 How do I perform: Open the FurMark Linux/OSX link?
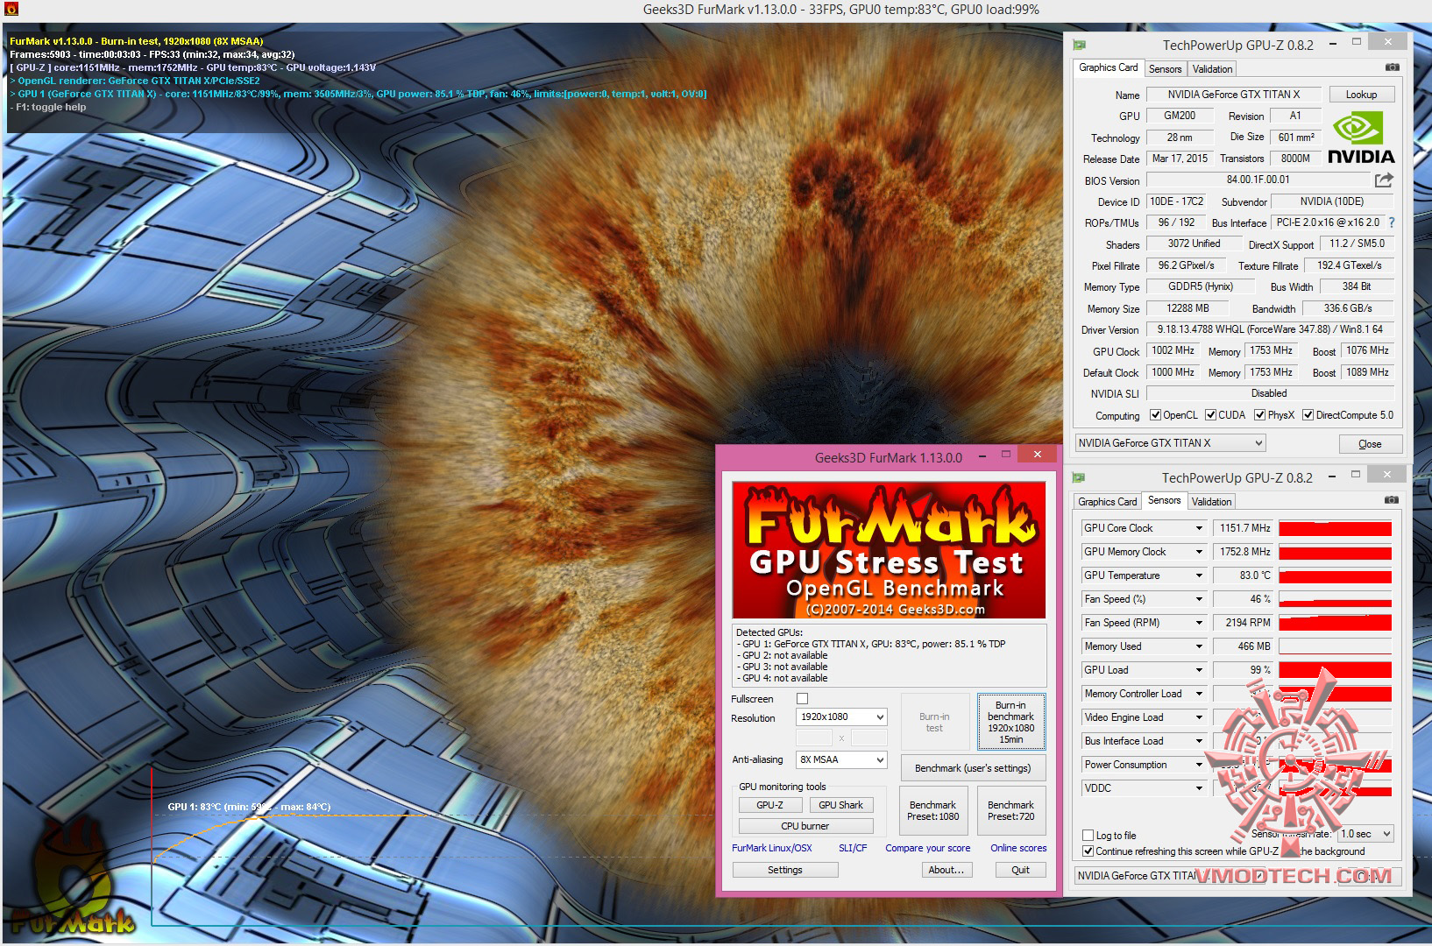(x=772, y=848)
